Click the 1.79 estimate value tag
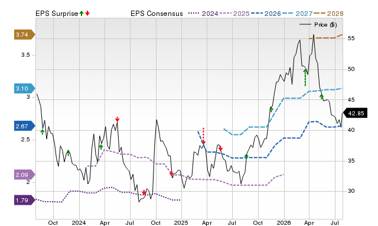The image size is (378, 226). (25, 201)
